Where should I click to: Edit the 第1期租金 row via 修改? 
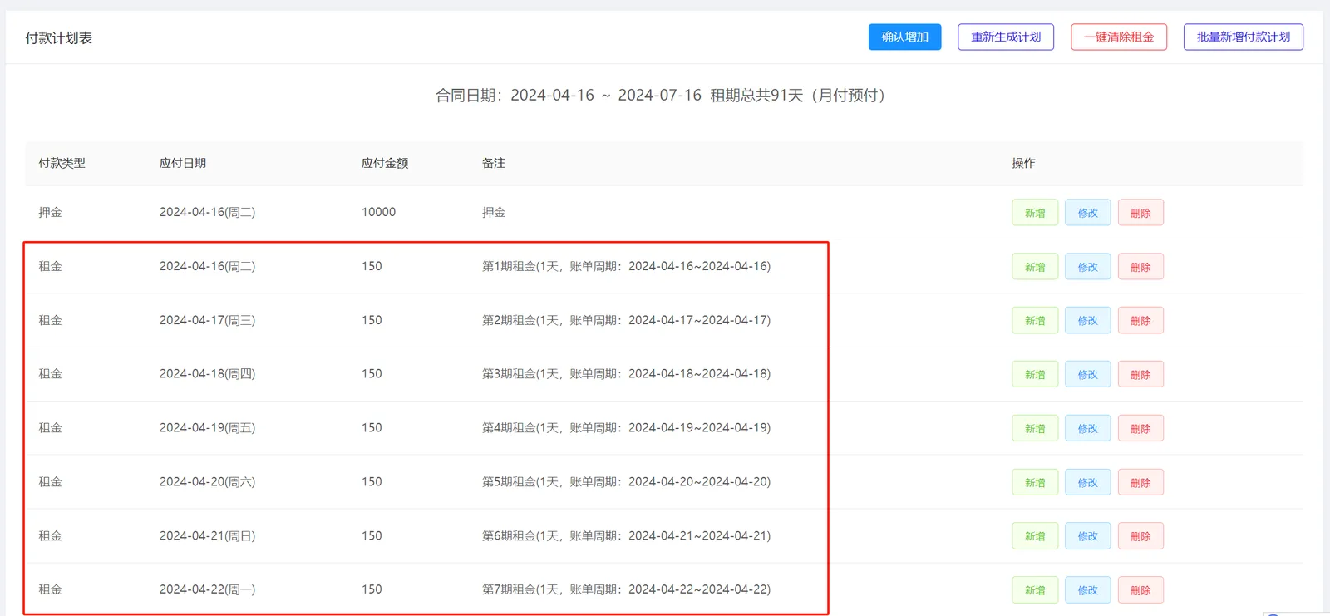coord(1088,267)
